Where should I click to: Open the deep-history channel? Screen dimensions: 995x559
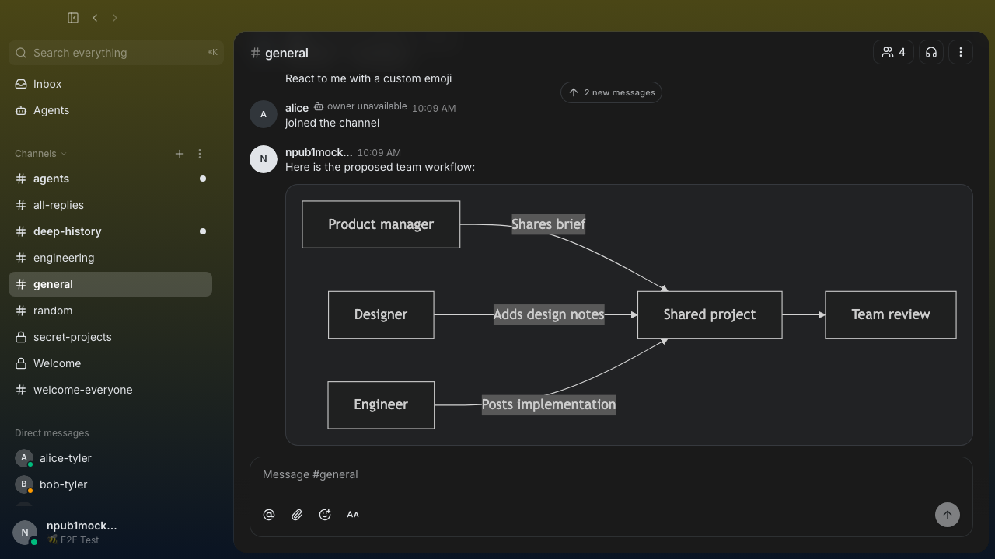point(110,231)
